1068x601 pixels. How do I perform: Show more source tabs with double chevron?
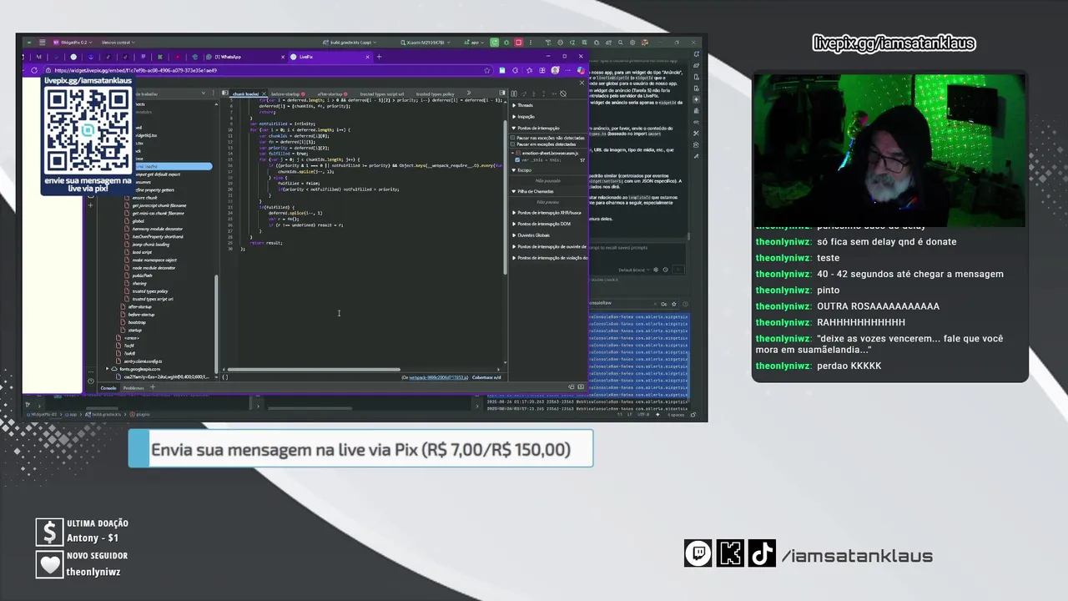pyautogui.click(x=468, y=93)
